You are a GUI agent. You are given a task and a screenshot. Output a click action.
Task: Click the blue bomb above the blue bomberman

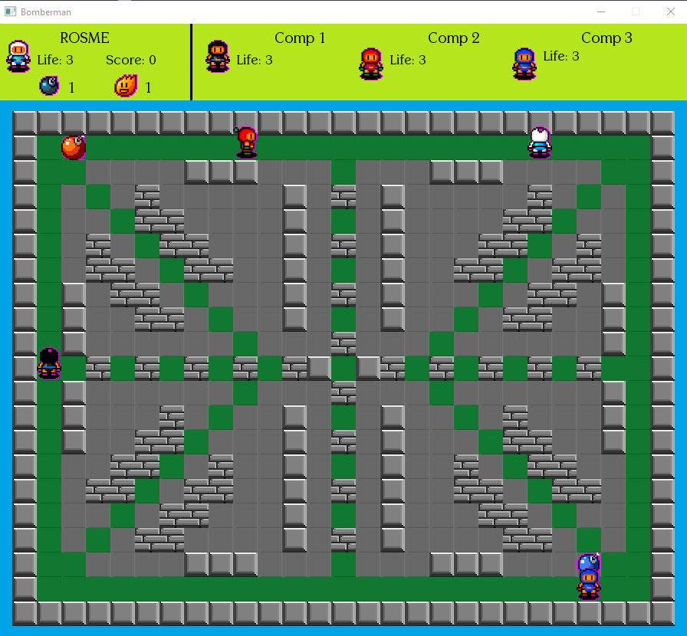[589, 562]
